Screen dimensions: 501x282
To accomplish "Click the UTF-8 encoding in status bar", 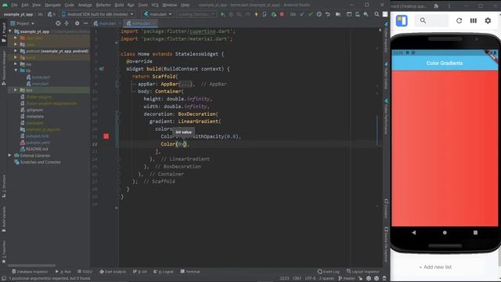I will pyautogui.click(x=310, y=279).
